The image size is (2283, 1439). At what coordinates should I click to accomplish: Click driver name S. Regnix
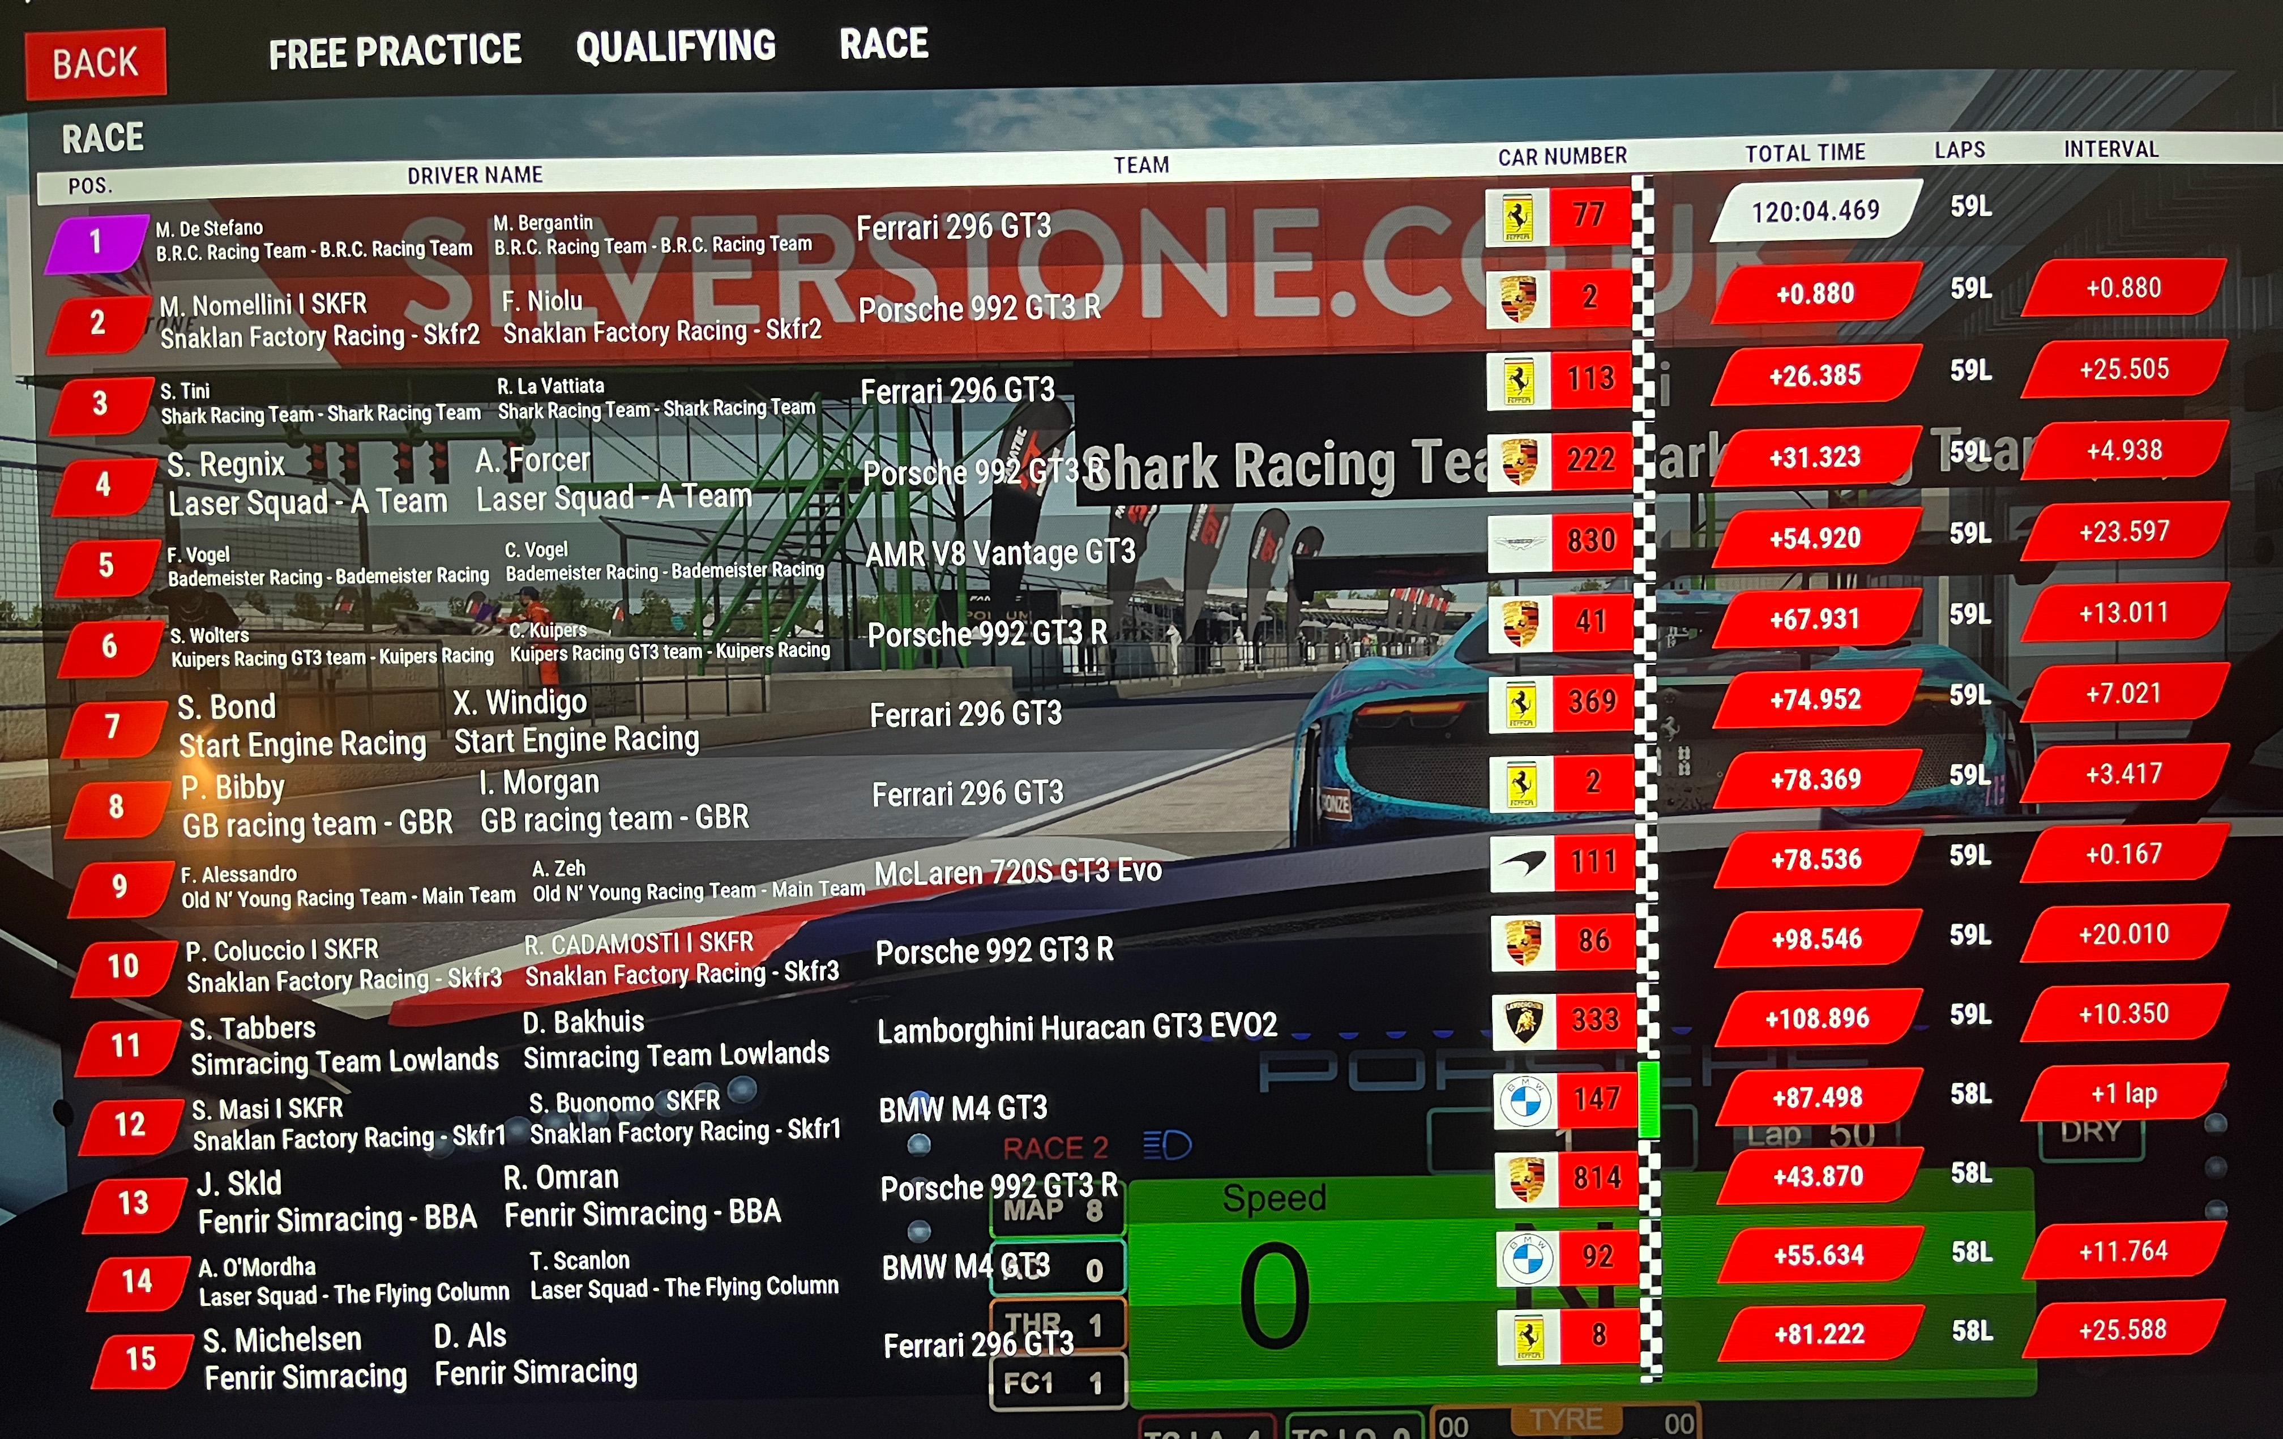tap(226, 464)
